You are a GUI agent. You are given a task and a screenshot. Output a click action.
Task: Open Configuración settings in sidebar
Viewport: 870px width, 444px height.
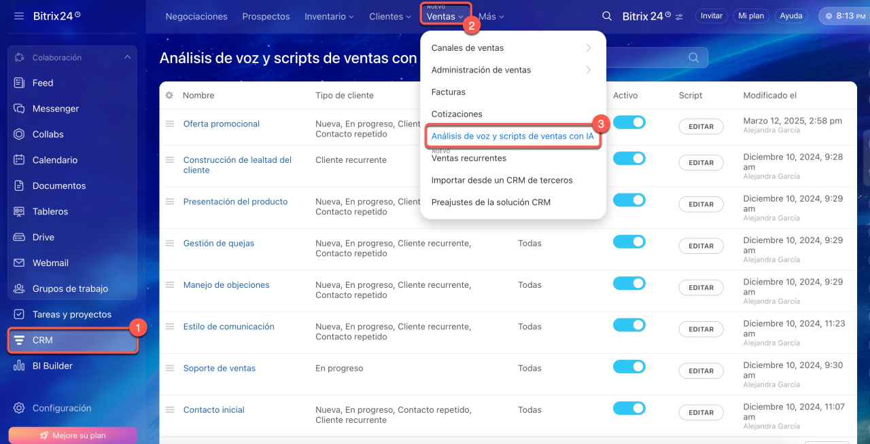pyautogui.click(x=61, y=408)
